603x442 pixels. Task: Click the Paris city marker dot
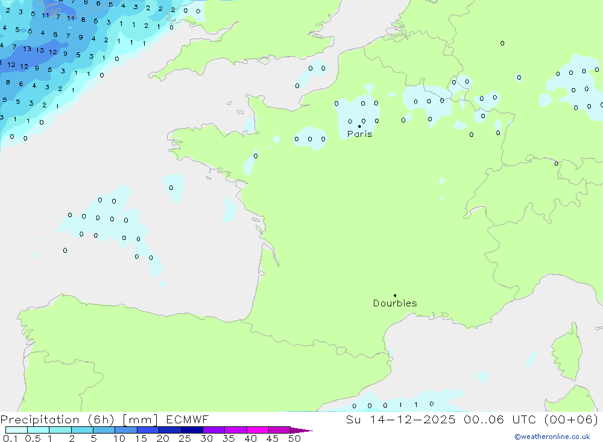(359, 126)
